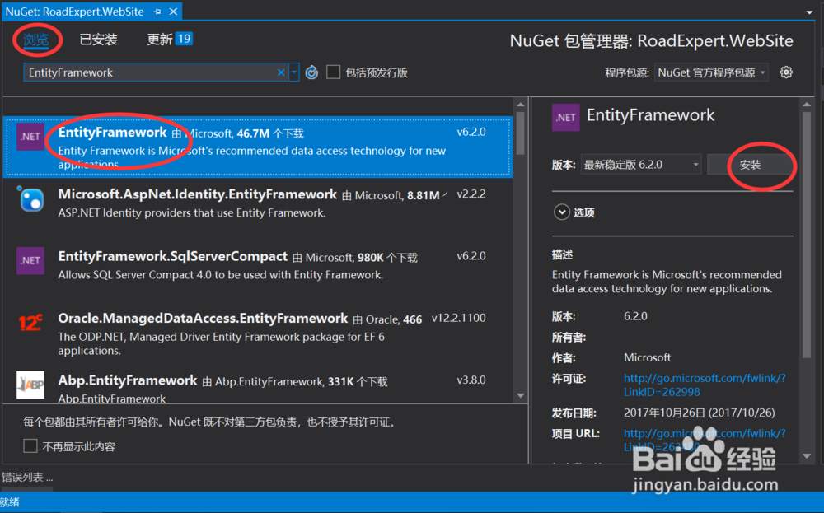Clear the EntityFramework search text
The height and width of the screenshot is (513, 824).
[281, 72]
